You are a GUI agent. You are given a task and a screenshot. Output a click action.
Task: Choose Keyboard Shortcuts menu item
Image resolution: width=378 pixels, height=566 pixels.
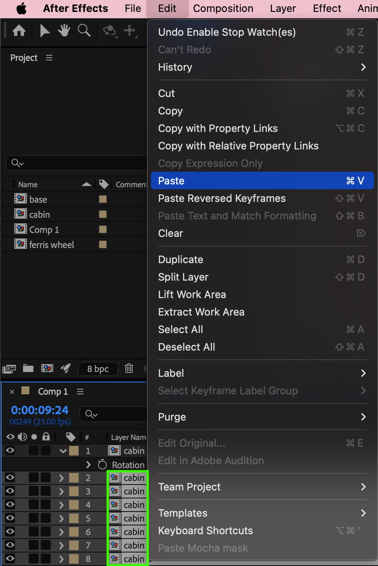coord(262,531)
